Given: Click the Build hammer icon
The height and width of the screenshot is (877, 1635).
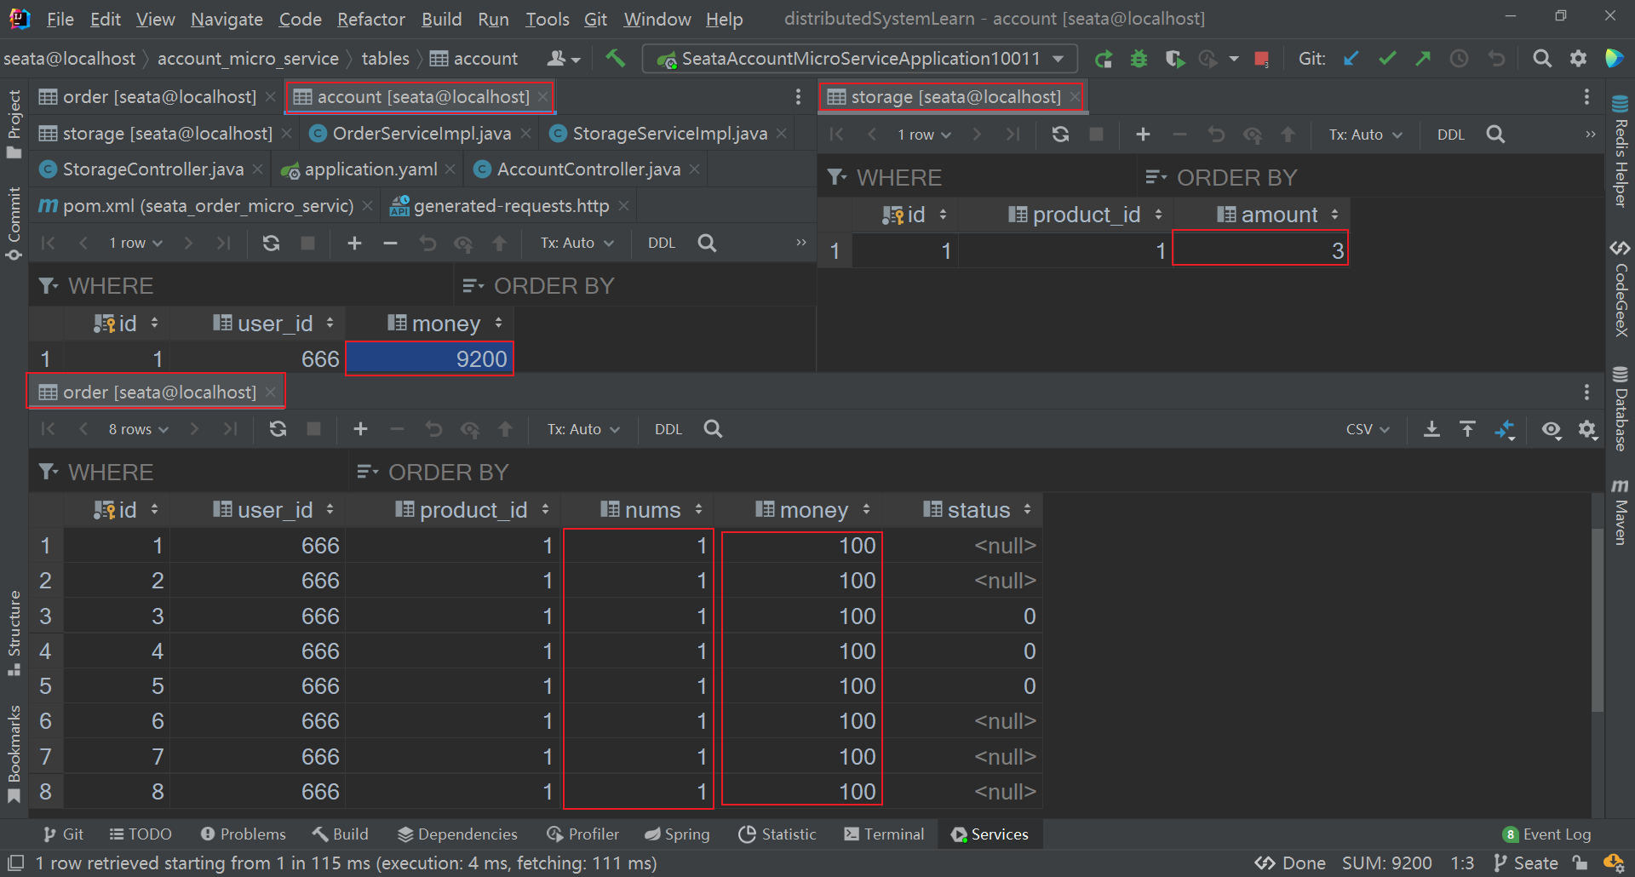Looking at the screenshot, I should (615, 58).
